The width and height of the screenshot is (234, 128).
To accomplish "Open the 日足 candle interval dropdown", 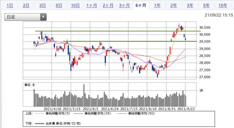I will [25, 17].
